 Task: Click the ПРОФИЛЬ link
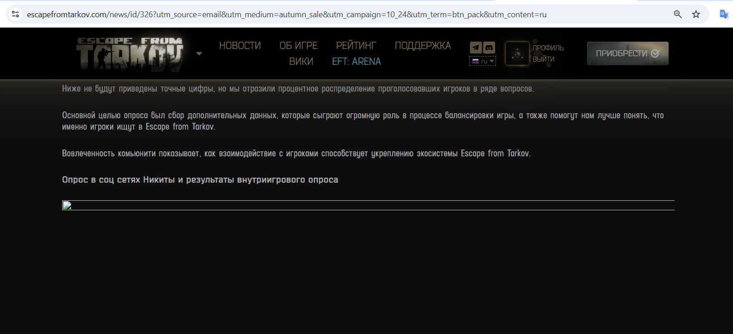click(548, 48)
